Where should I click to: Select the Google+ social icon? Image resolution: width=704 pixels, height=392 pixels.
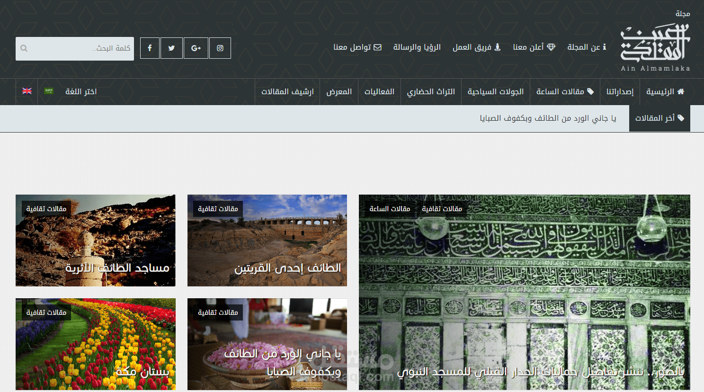click(x=196, y=48)
